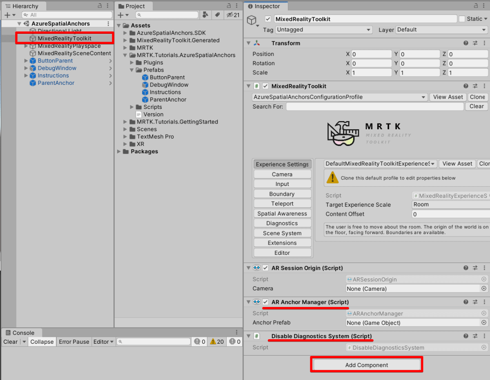Pick Camera object via circle selector
The width and height of the screenshot is (490, 380).
[484, 289]
